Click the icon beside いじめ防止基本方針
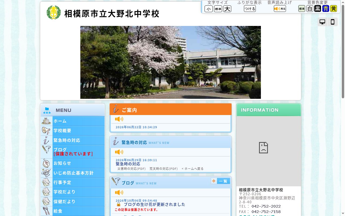Image resolution: width=345 pixels, height=216 pixels. 46,173
